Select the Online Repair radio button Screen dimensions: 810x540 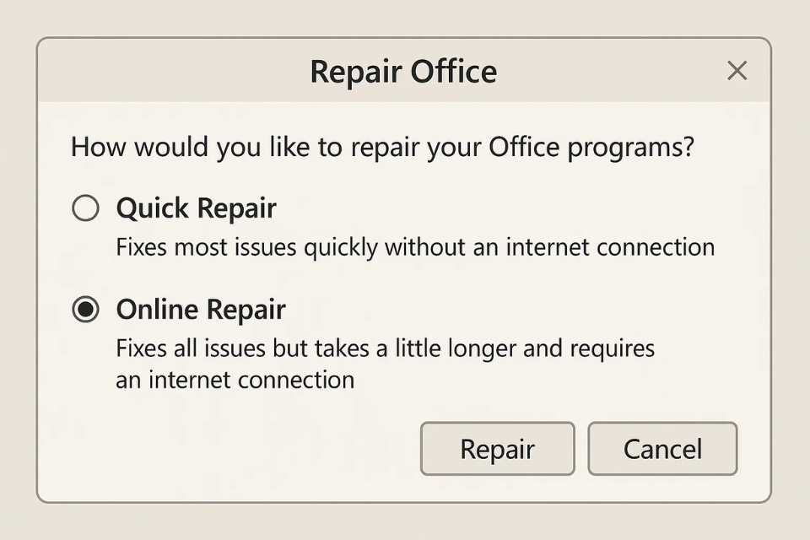(85, 310)
